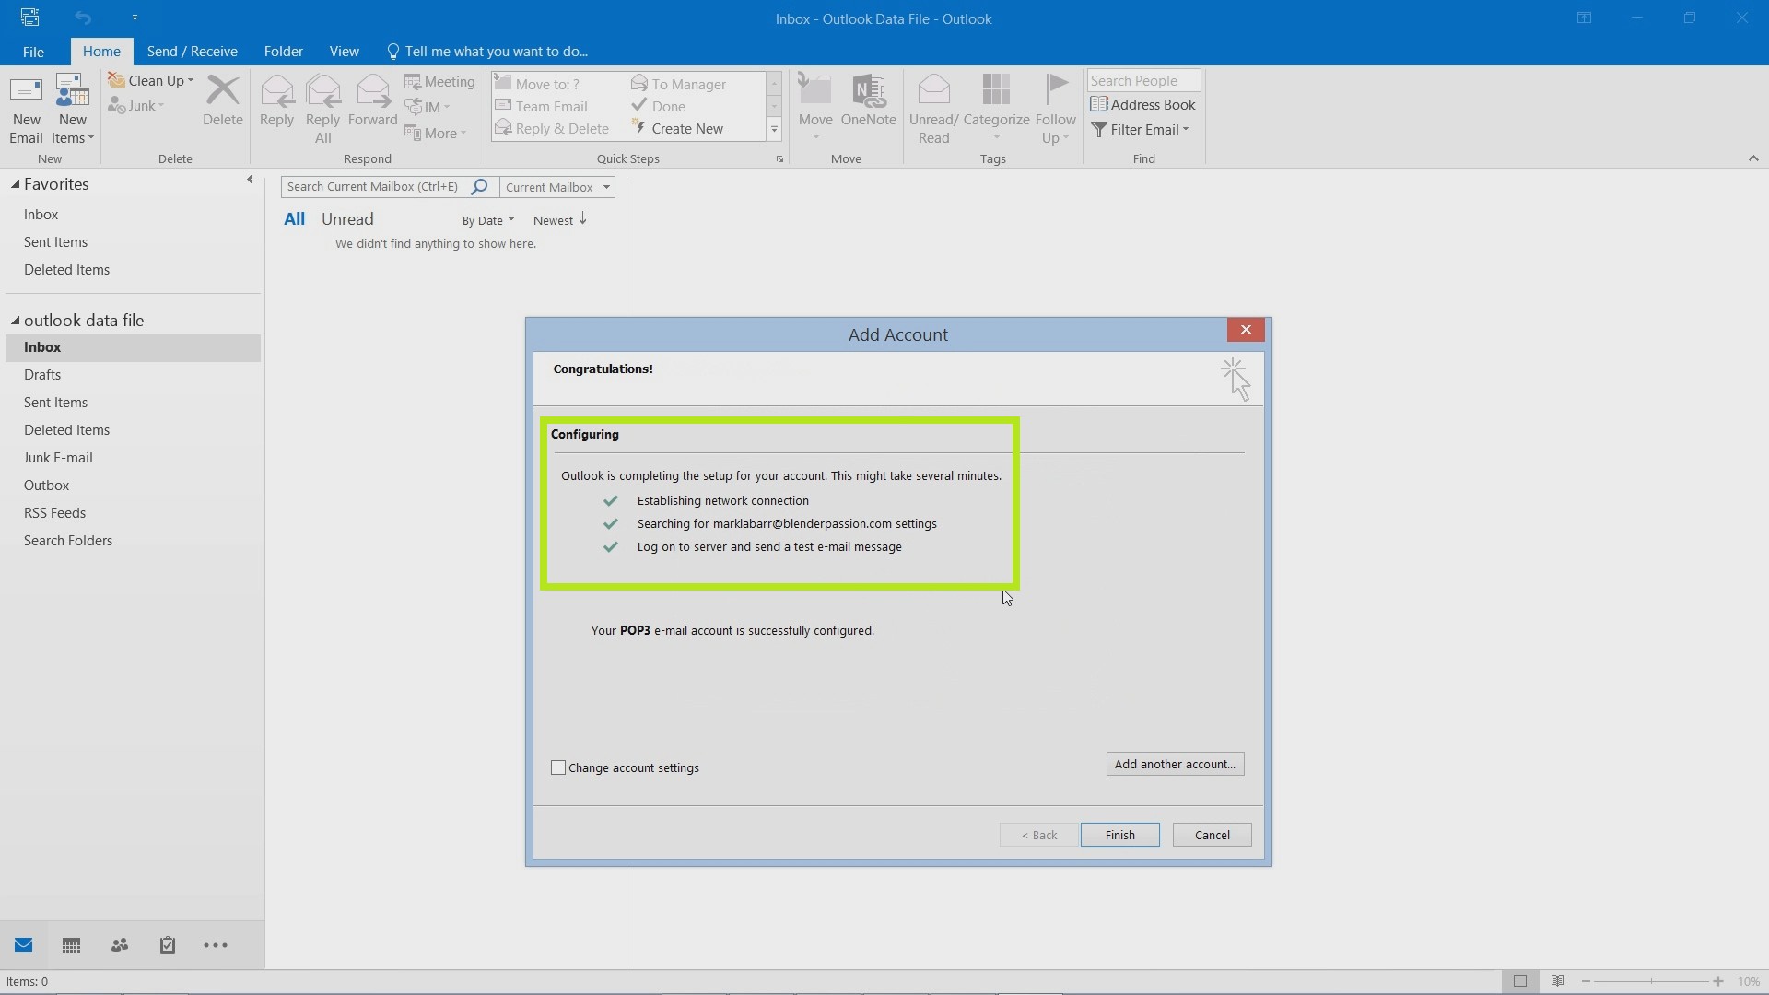Close the Add Account dialog
The height and width of the screenshot is (995, 1769).
coord(1246,330)
